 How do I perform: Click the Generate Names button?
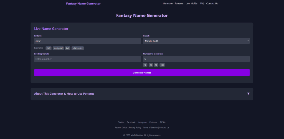click(142, 73)
